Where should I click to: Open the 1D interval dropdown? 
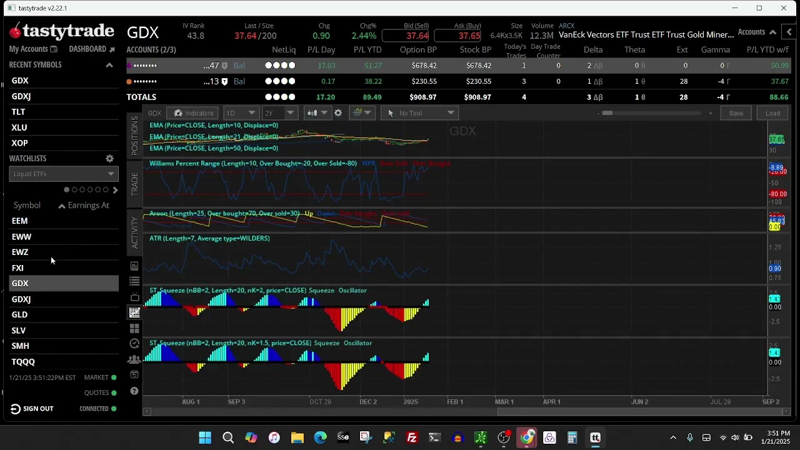[241, 113]
